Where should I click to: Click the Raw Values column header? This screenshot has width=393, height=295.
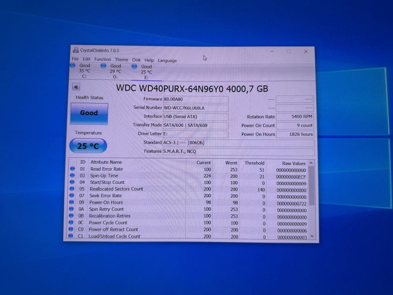click(x=293, y=163)
